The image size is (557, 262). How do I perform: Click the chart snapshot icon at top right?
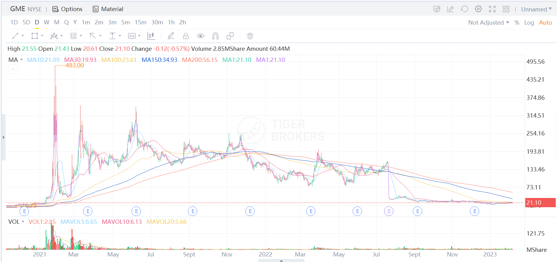(x=437, y=9)
